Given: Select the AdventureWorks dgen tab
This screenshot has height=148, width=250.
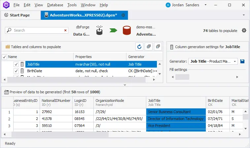Looking at the screenshot, I should coord(84,15).
